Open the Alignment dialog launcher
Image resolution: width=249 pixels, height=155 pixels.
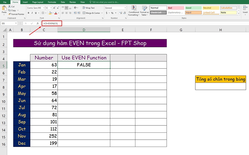pos(103,18)
